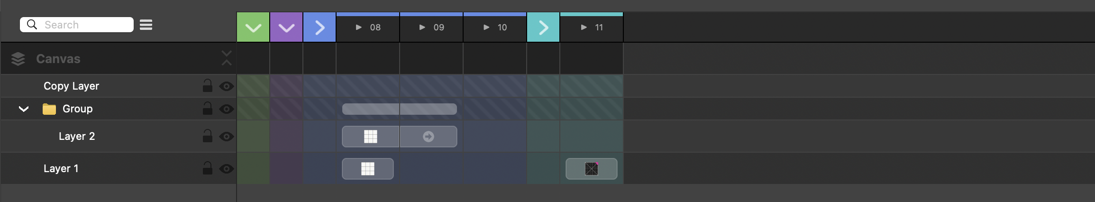Image resolution: width=1095 pixels, height=202 pixels.
Task: Select frame 08 header
Action: pyautogui.click(x=375, y=28)
